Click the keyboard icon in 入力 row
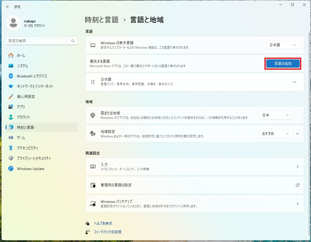The image size is (311, 242). (93, 167)
